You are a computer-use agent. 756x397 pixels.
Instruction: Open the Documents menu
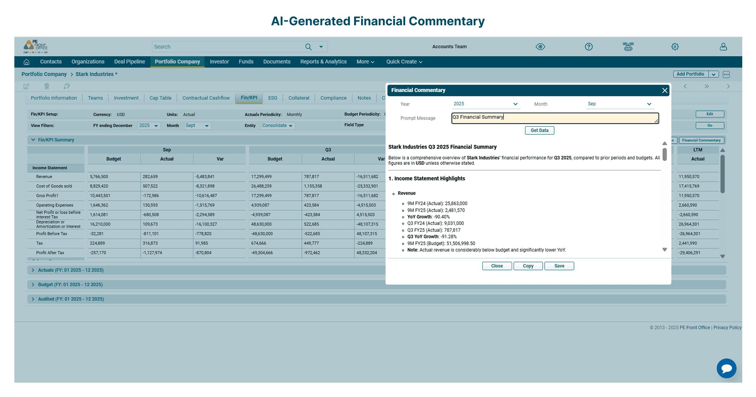tap(277, 62)
